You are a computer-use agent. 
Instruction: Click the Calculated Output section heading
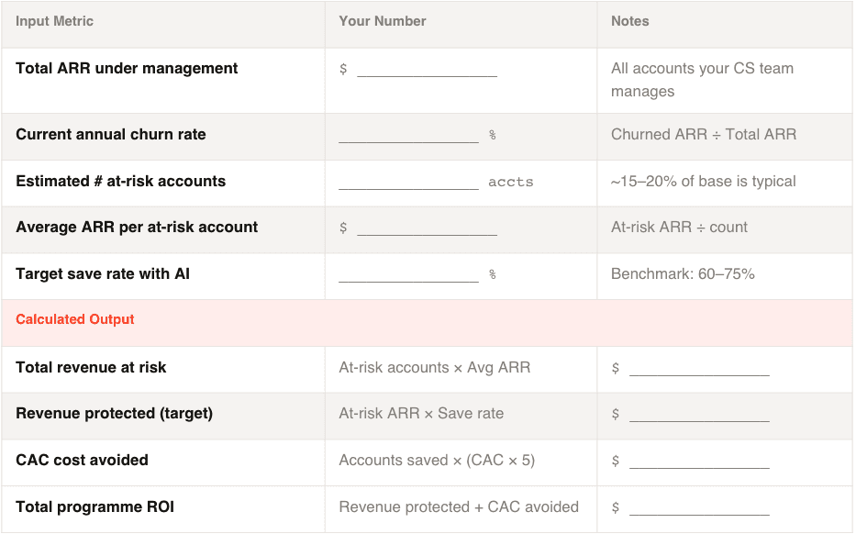(x=75, y=319)
